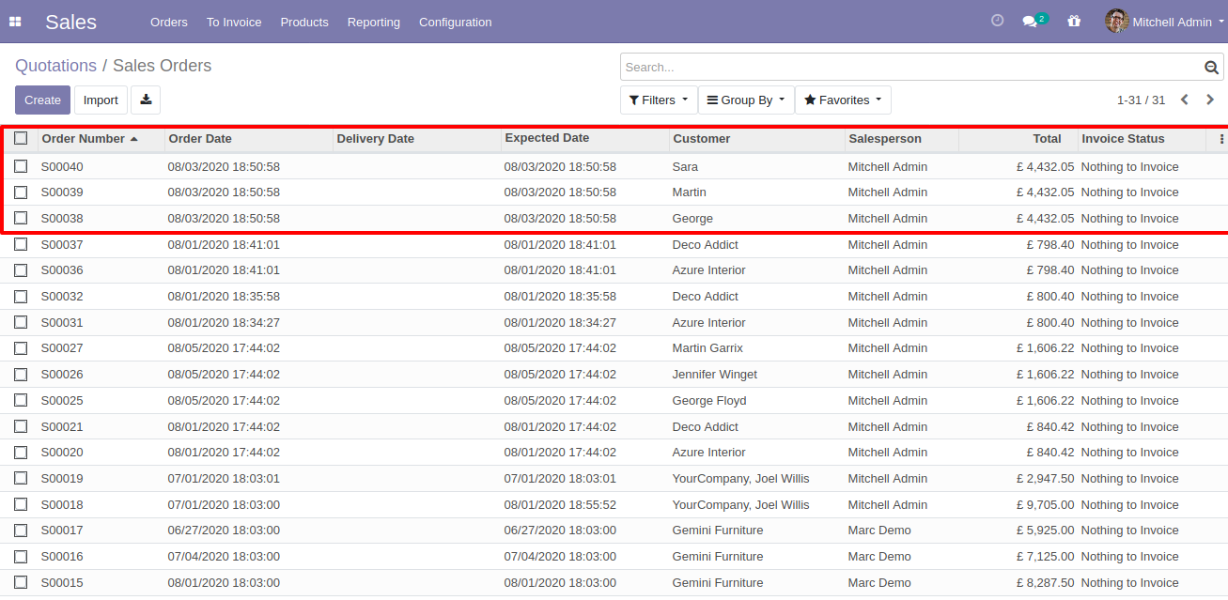Click Nothing to Invoice in row S00025
The image size is (1228, 600).
1129,400
